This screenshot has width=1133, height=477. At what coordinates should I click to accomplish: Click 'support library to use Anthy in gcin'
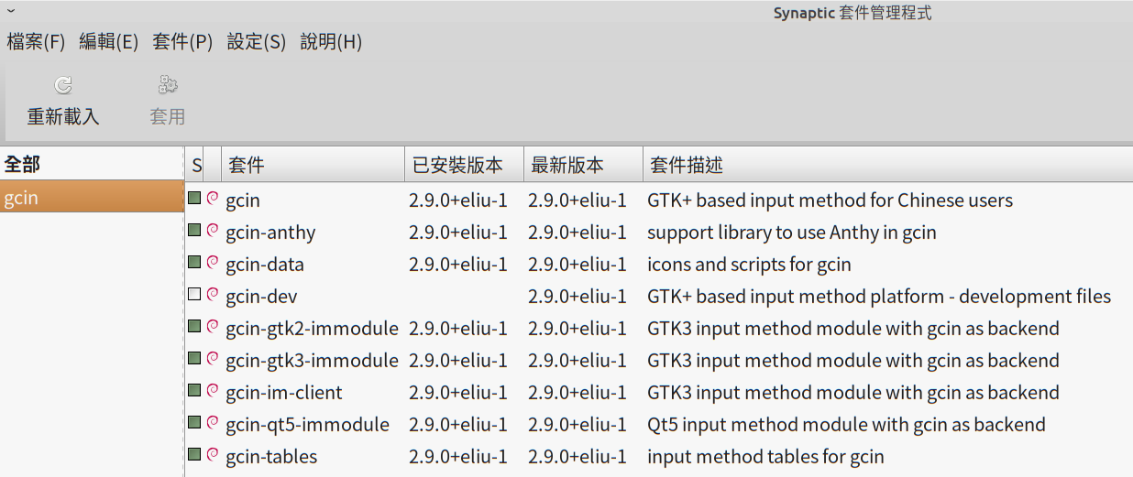tap(792, 233)
